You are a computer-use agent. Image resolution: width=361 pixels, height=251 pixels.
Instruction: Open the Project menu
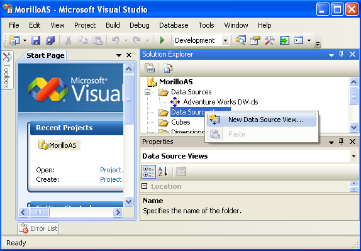coord(85,25)
